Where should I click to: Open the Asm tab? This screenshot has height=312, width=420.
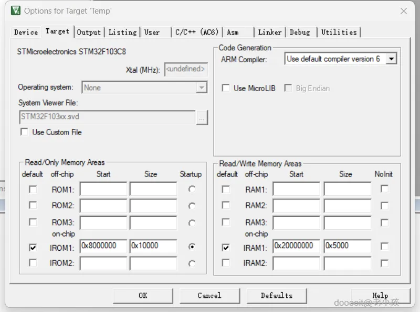(238, 32)
